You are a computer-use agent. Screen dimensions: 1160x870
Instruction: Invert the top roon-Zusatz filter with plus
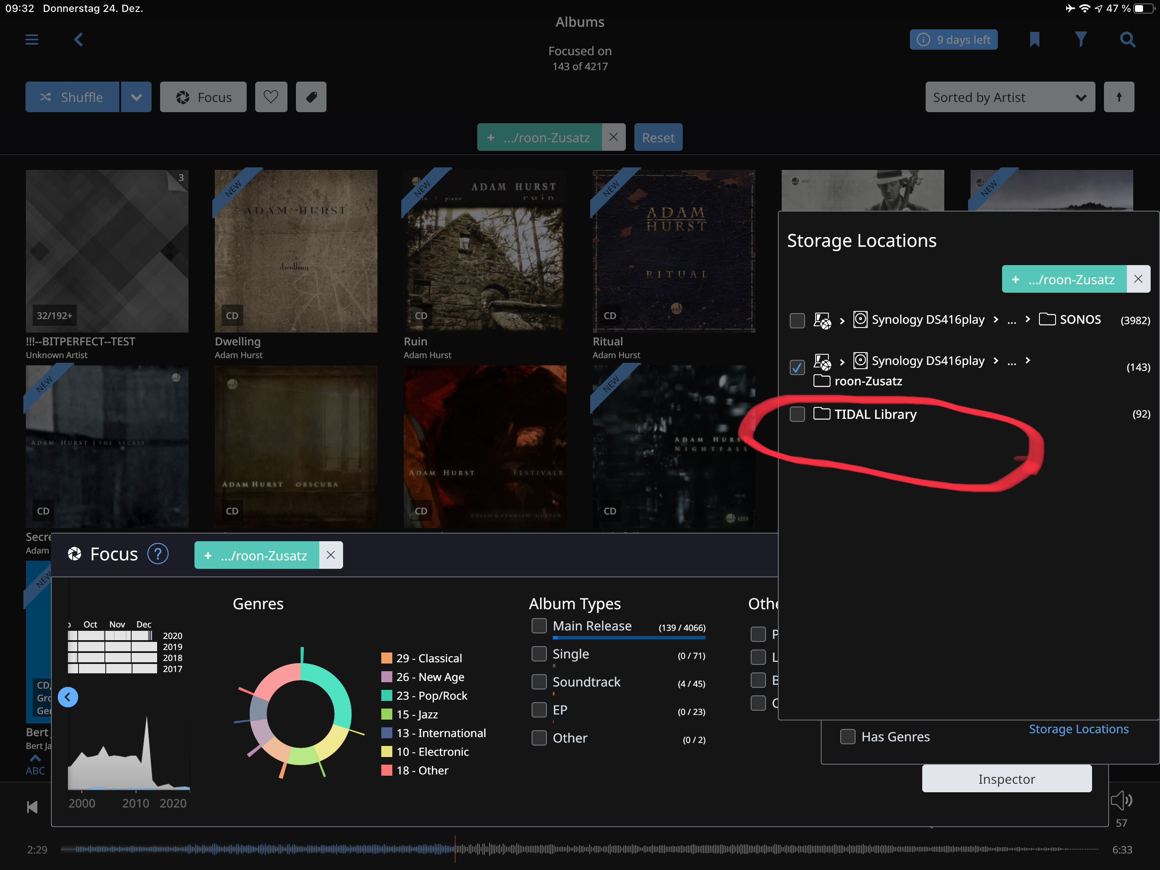(x=490, y=138)
